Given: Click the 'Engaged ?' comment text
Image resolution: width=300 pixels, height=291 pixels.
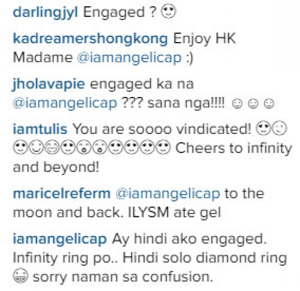Looking at the screenshot, I should tap(120, 13).
